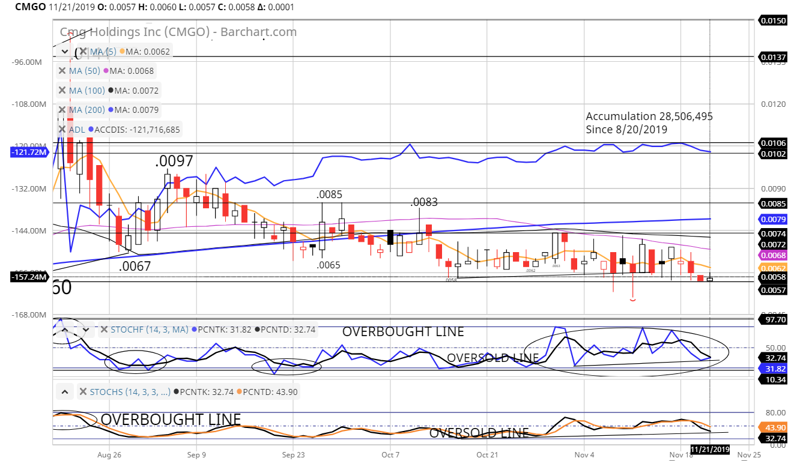Collapse the main chart study legend chevron

[64, 52]
